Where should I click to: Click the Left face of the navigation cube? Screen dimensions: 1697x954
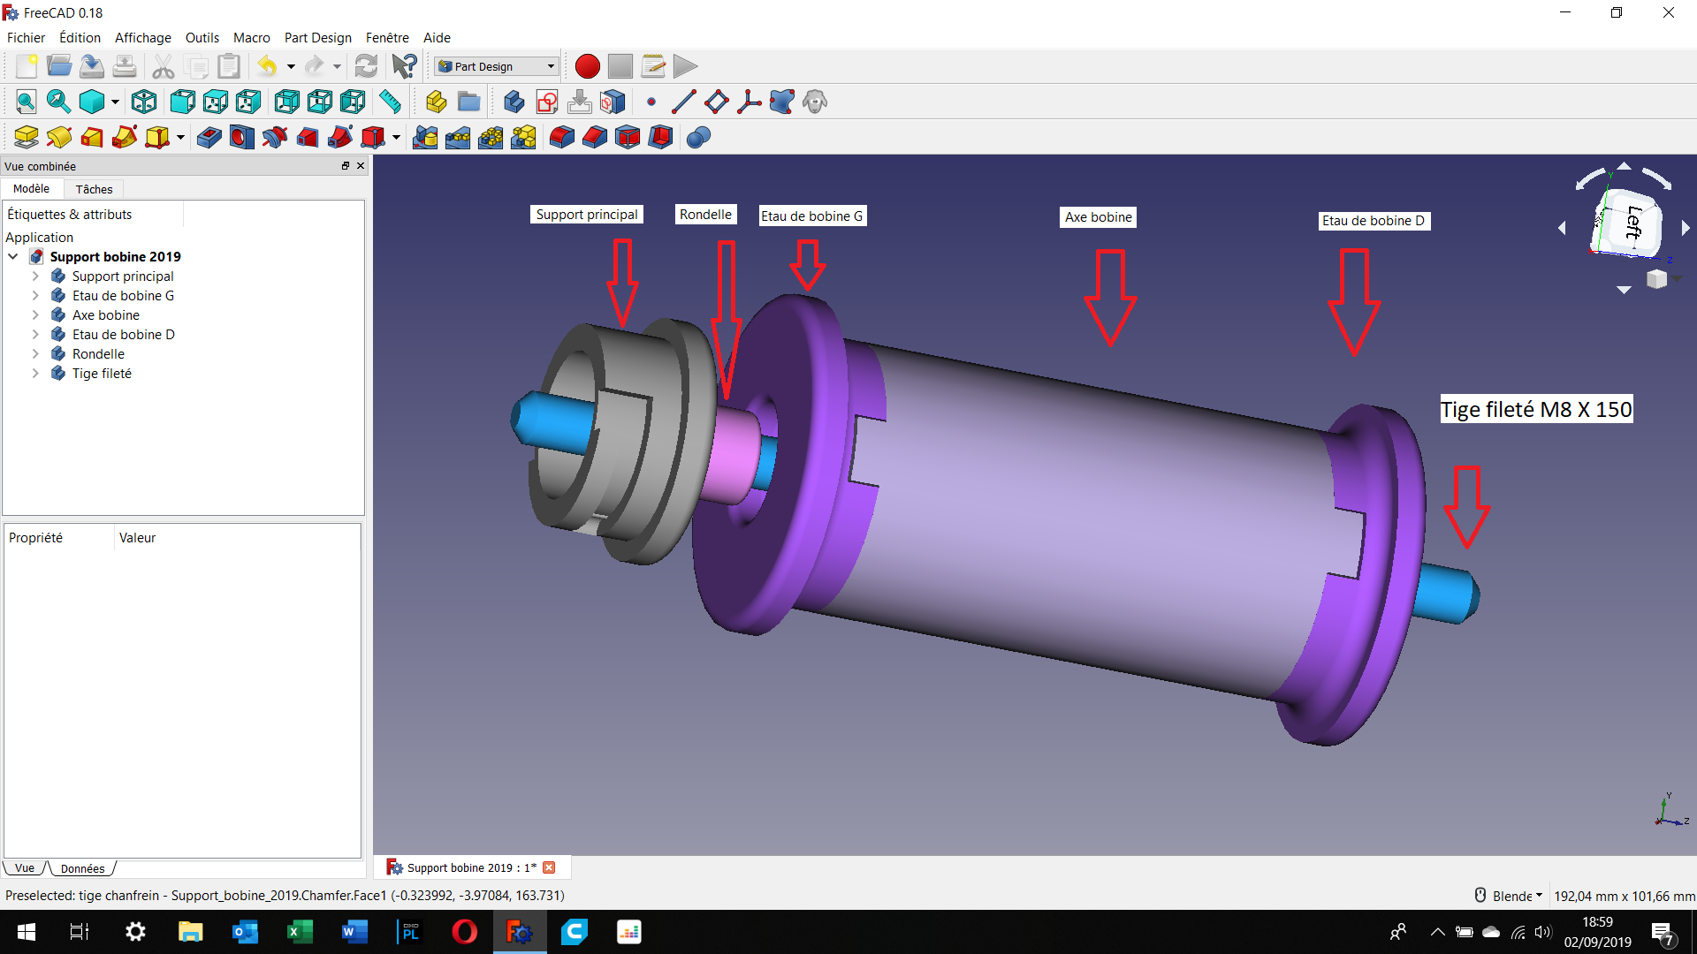[1634, 223]
